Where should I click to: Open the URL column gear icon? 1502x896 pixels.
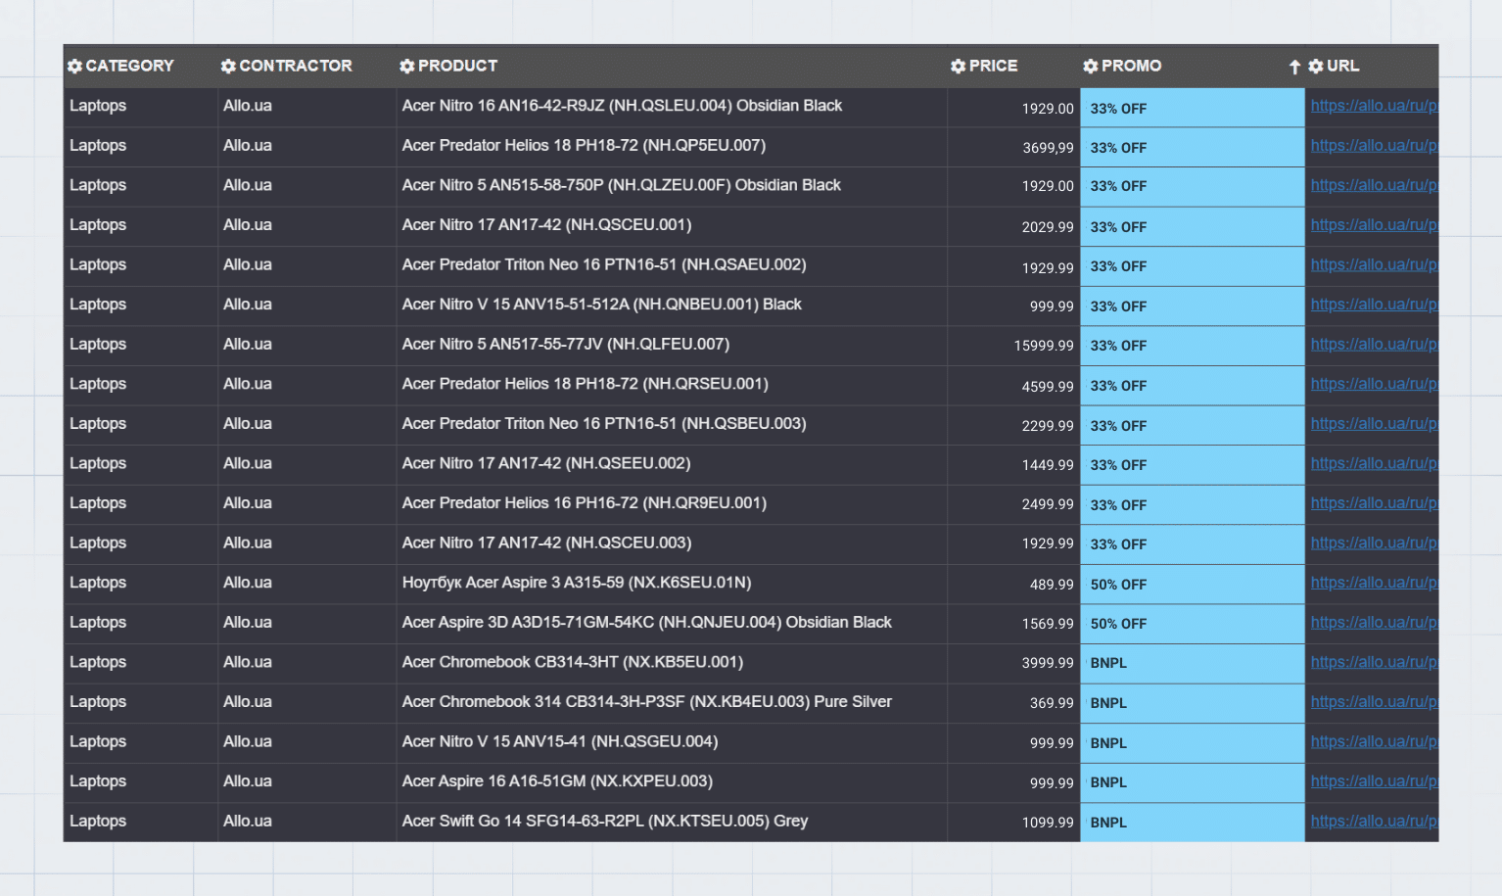coord(1315,67)
